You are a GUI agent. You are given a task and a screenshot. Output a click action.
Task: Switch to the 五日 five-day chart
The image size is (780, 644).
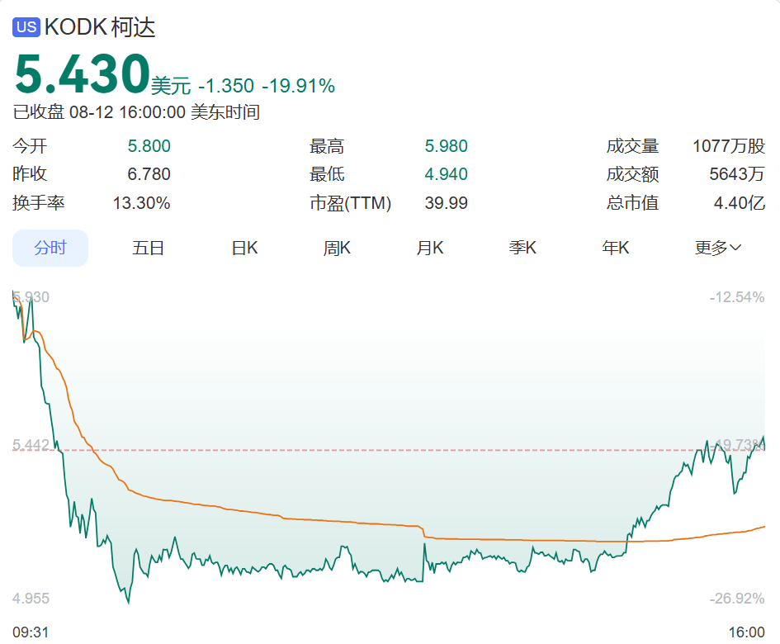click(149, 248)
